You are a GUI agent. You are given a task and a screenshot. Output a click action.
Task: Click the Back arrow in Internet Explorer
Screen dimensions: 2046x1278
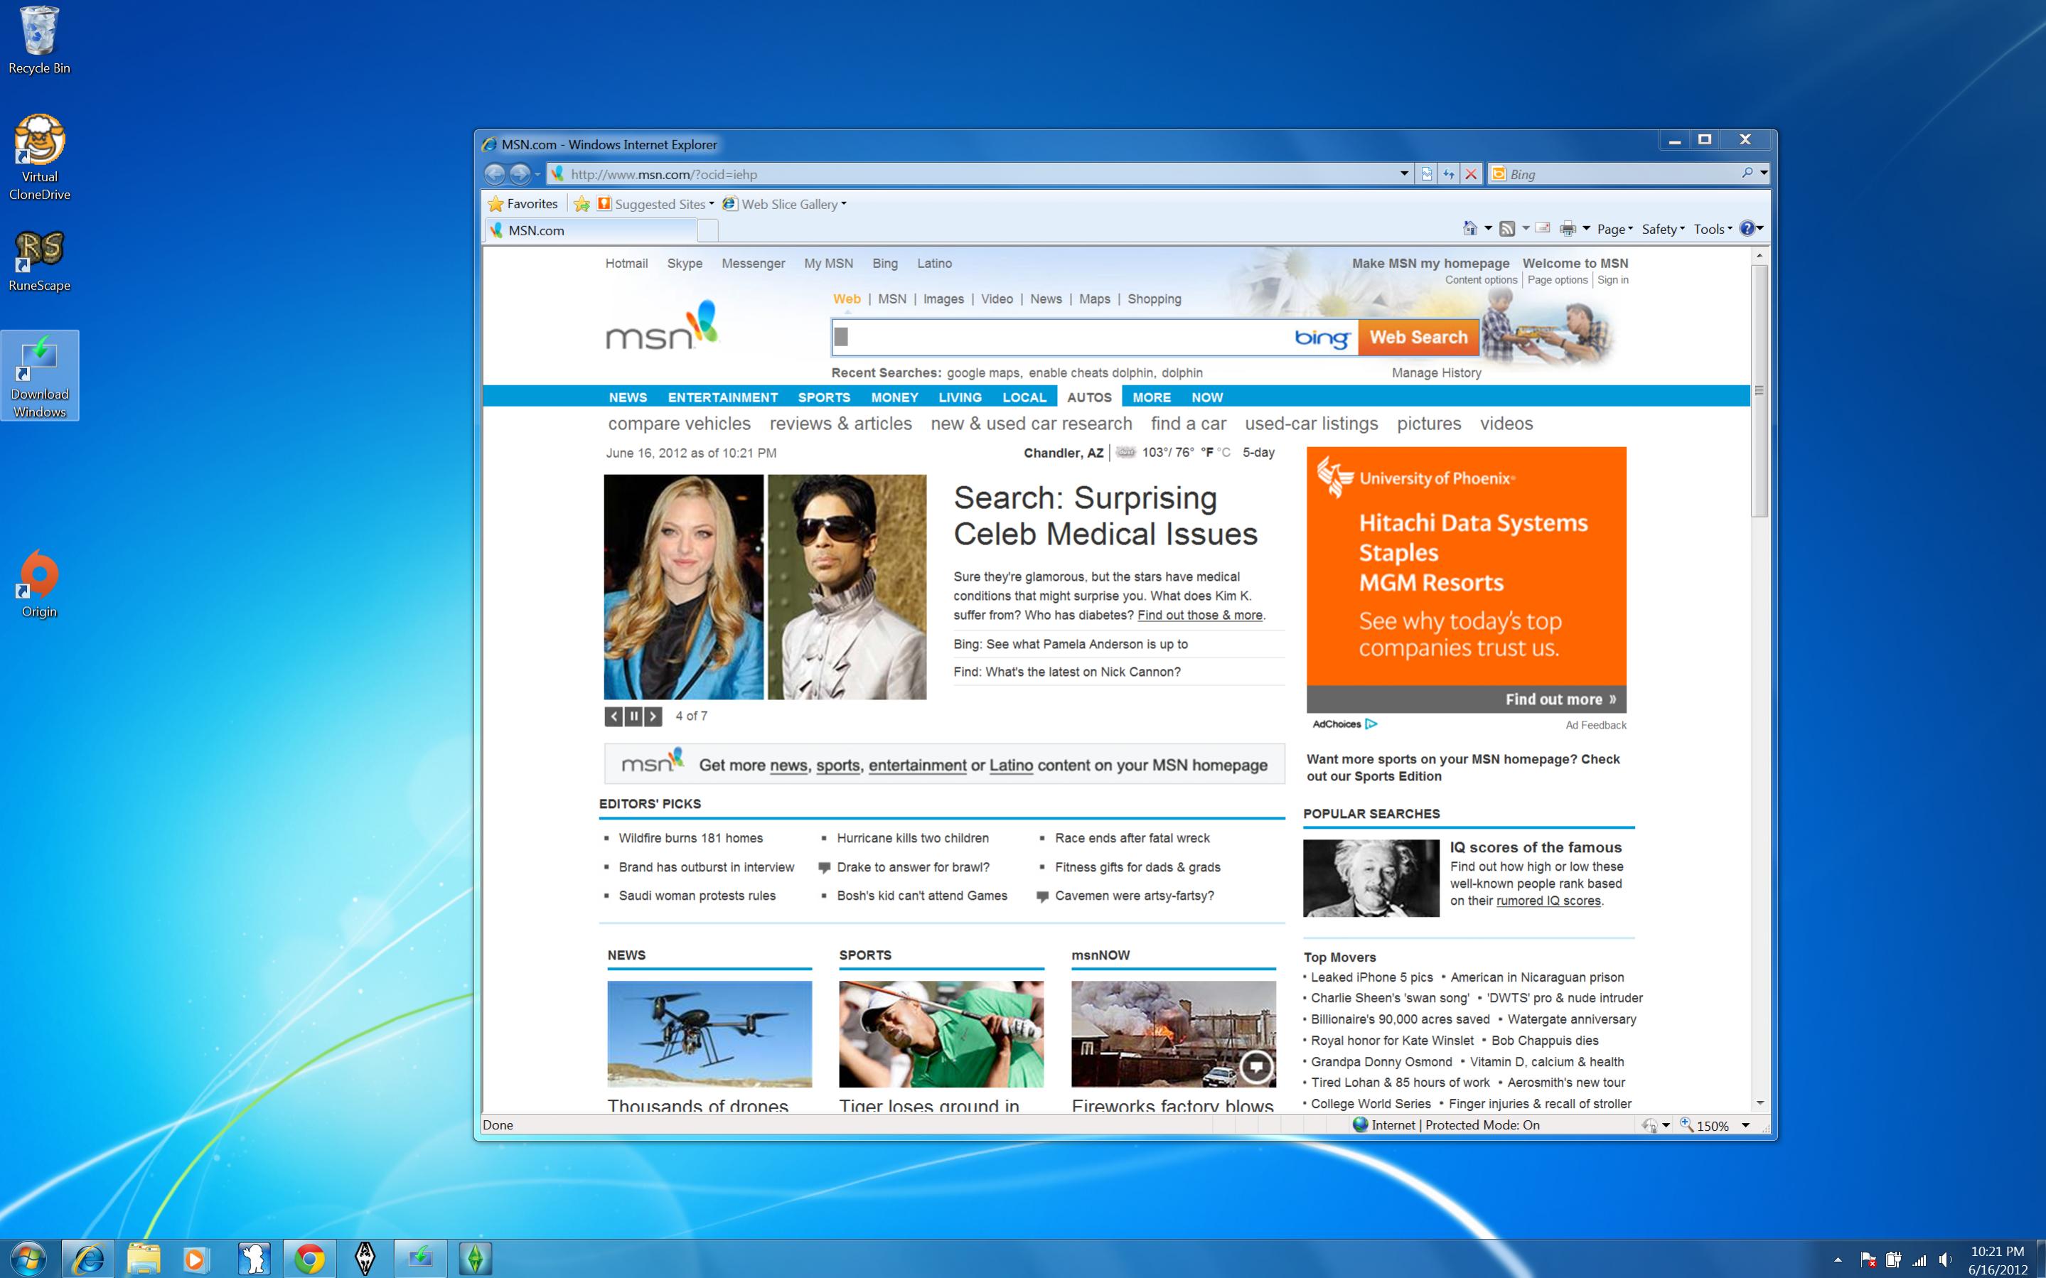click(494, 174)
